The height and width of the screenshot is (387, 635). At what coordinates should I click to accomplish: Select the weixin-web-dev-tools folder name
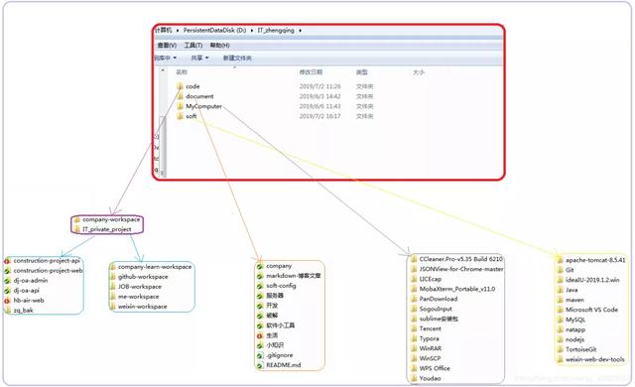(595, 359)
